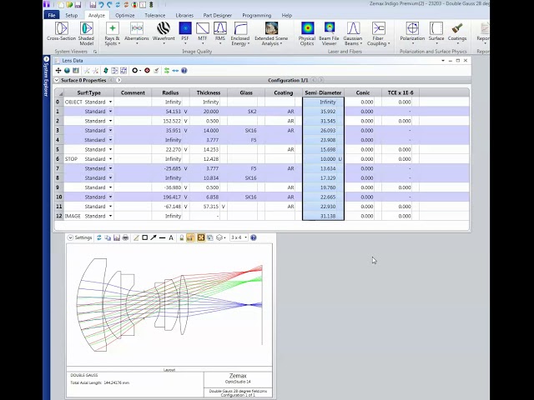Select the text annotation A tool in Layout toolbar
This screenshot has height=400, width=534.
[171, 237]
